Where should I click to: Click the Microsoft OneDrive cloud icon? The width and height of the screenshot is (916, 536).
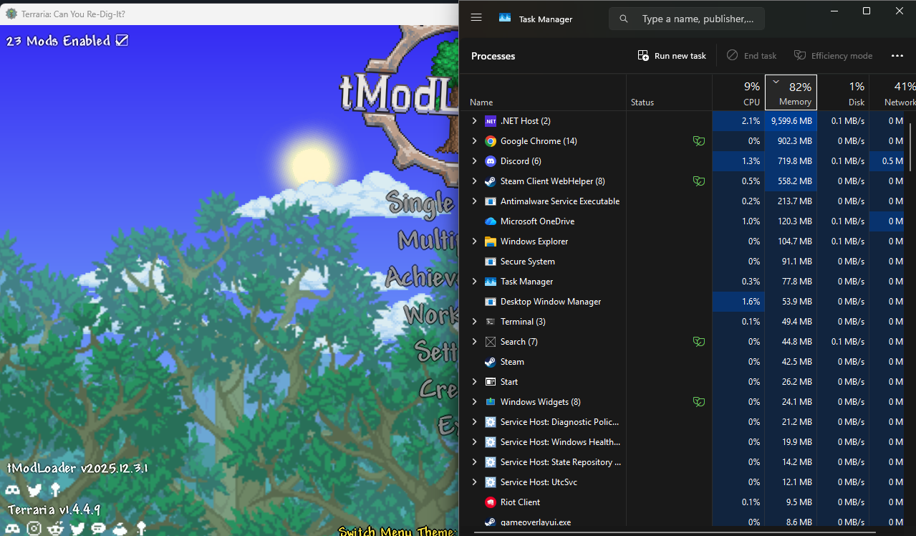point(491,221)
